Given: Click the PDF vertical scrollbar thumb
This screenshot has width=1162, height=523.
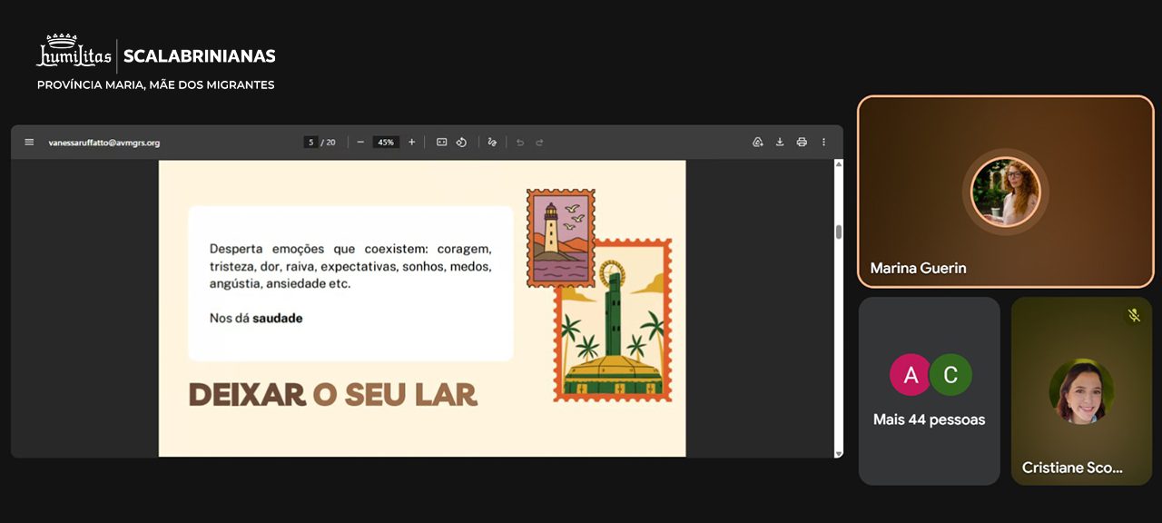Looking at the screenshot, I should click(838, 232).
